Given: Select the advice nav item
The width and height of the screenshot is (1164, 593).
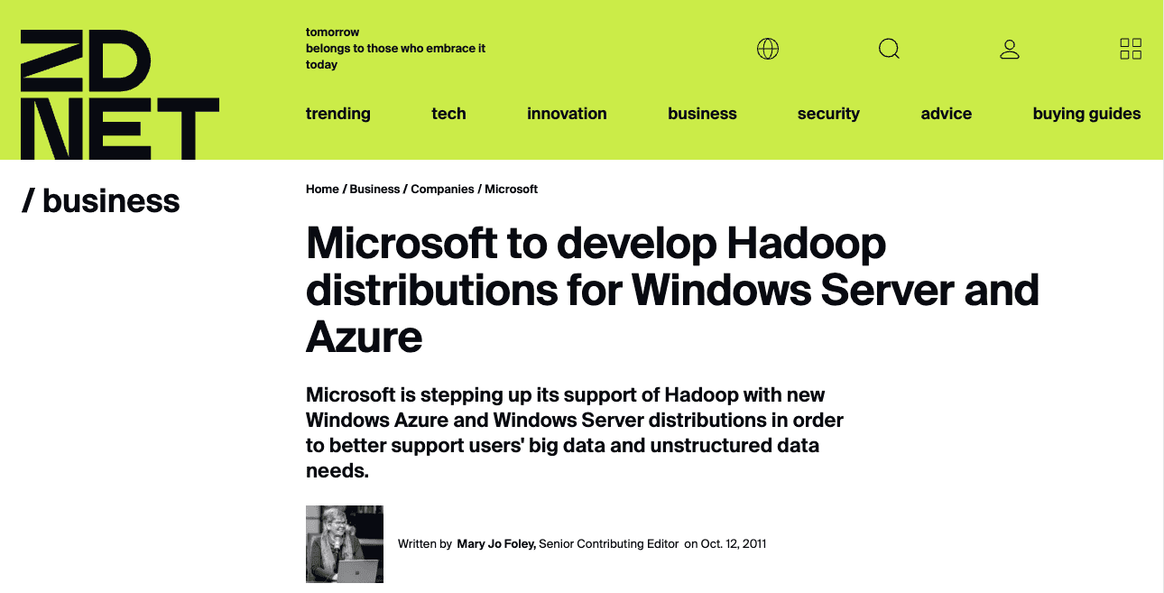Looking at the screenshot, I should [x=947, y=114].
